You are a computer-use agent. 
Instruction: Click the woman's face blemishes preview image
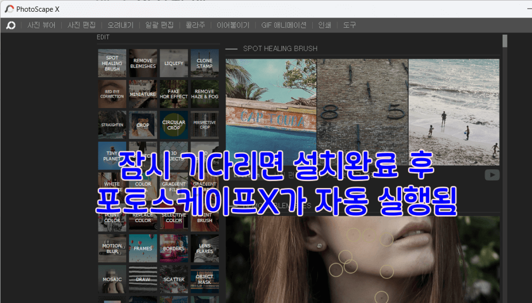click(x=363, y=259)
